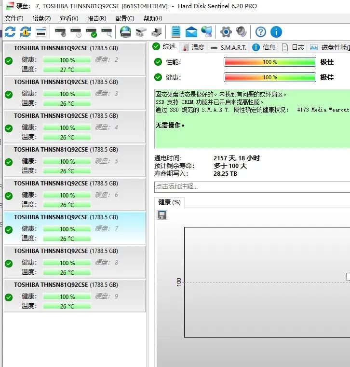Switch to the 日志 log tab

293,47
